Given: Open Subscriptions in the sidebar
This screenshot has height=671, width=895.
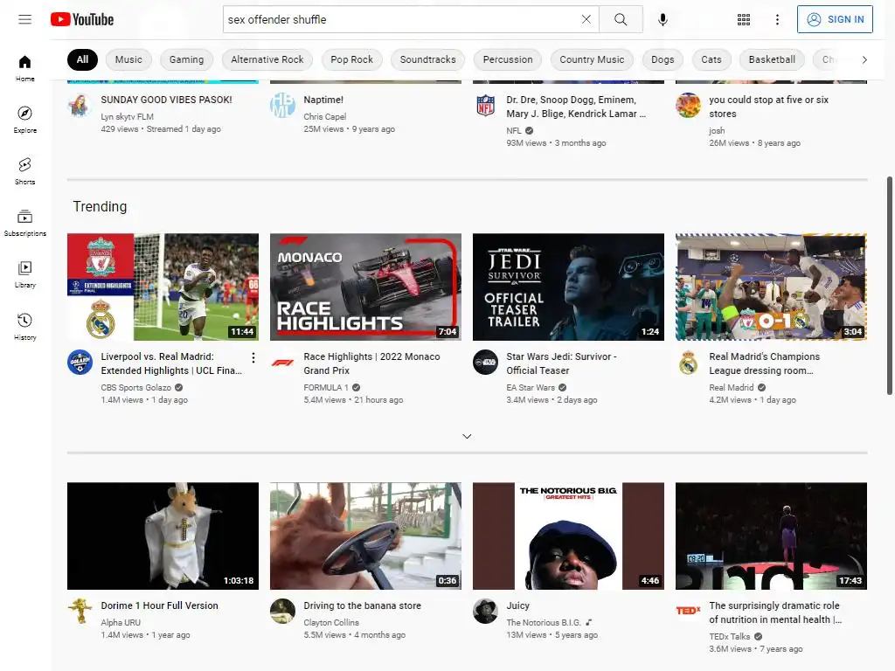Looking at the screenshot, I should point(24,223).
